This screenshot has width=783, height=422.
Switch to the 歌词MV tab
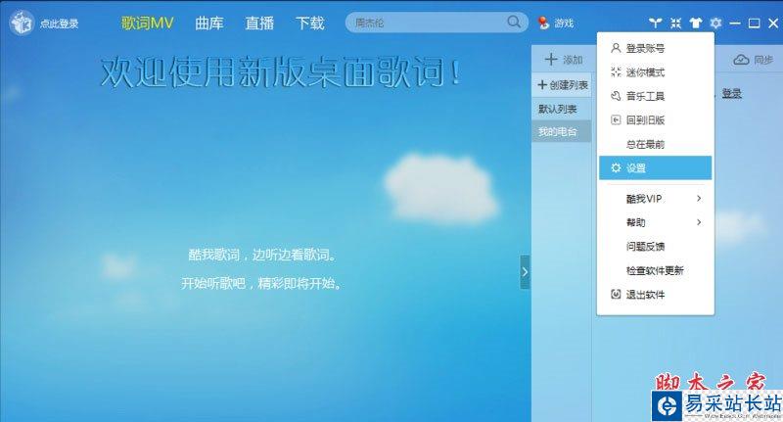147,23
